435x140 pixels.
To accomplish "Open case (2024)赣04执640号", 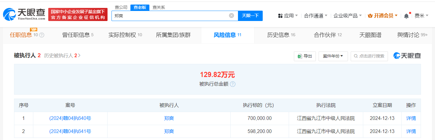I will [x=70, y=118].
